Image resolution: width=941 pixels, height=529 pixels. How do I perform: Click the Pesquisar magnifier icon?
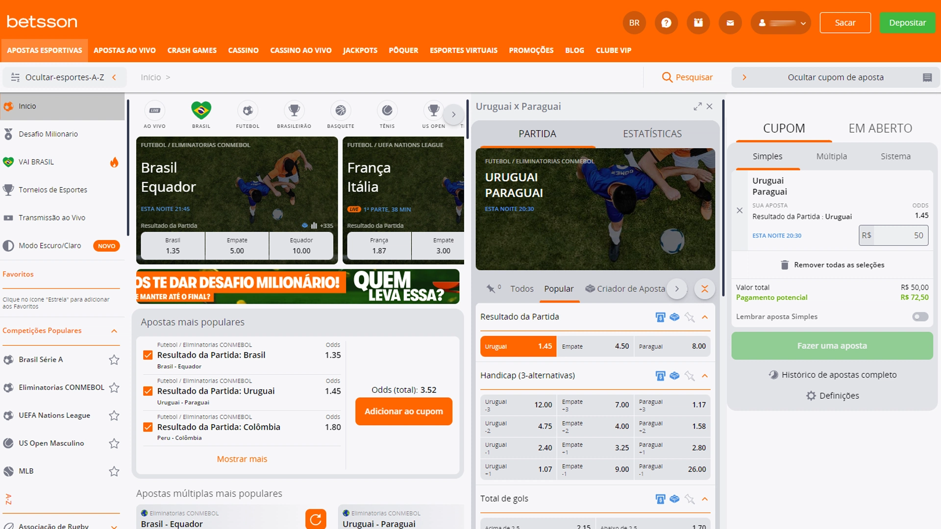667,77
